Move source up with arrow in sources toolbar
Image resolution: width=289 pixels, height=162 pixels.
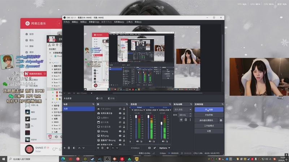113,148
